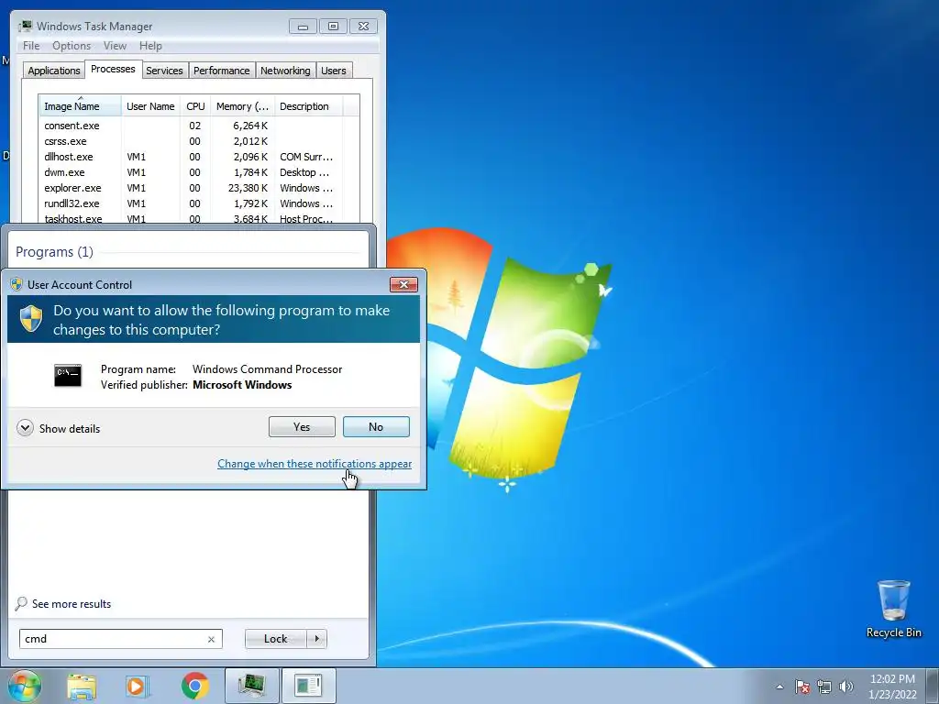Show hidden system tray icons
Image resolution: width=939 pixels, height=704 pixels.
[779, 687]
